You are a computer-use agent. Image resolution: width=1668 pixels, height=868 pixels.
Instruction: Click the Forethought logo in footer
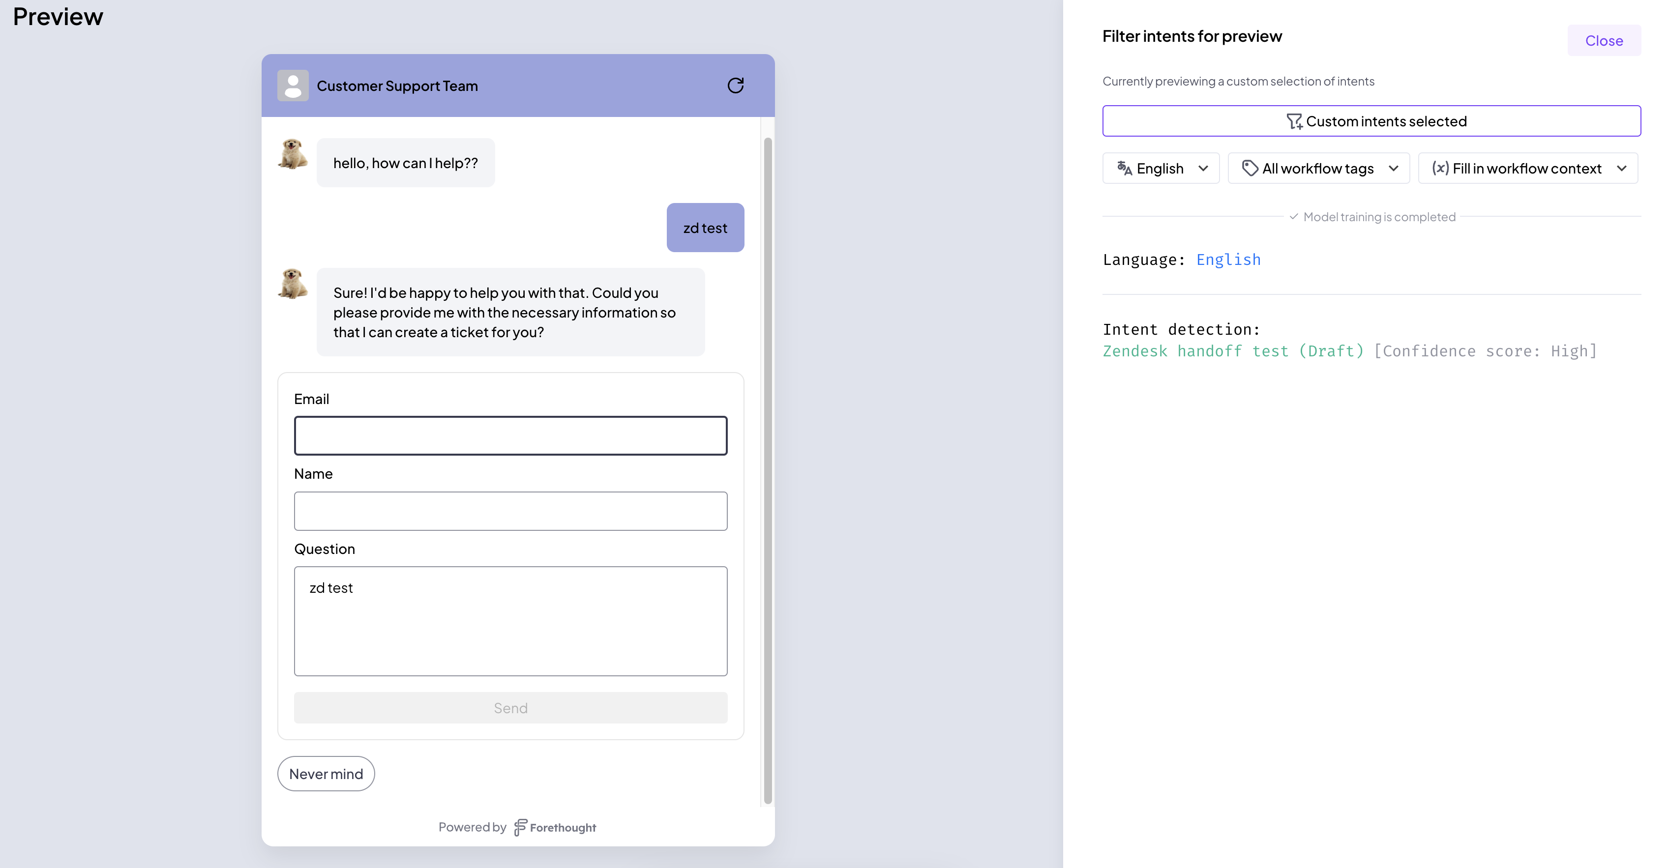[555, 827]
